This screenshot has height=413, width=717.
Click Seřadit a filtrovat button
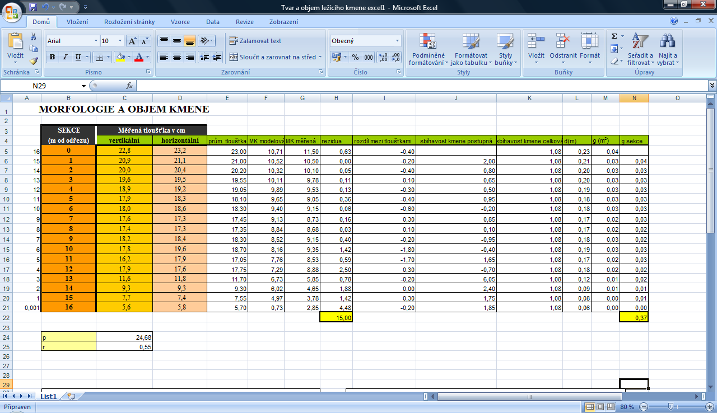pyautogui.click(x=640, y=49)
